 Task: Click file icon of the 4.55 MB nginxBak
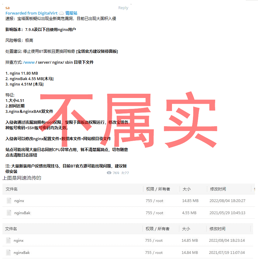click(x=9, y=213)
